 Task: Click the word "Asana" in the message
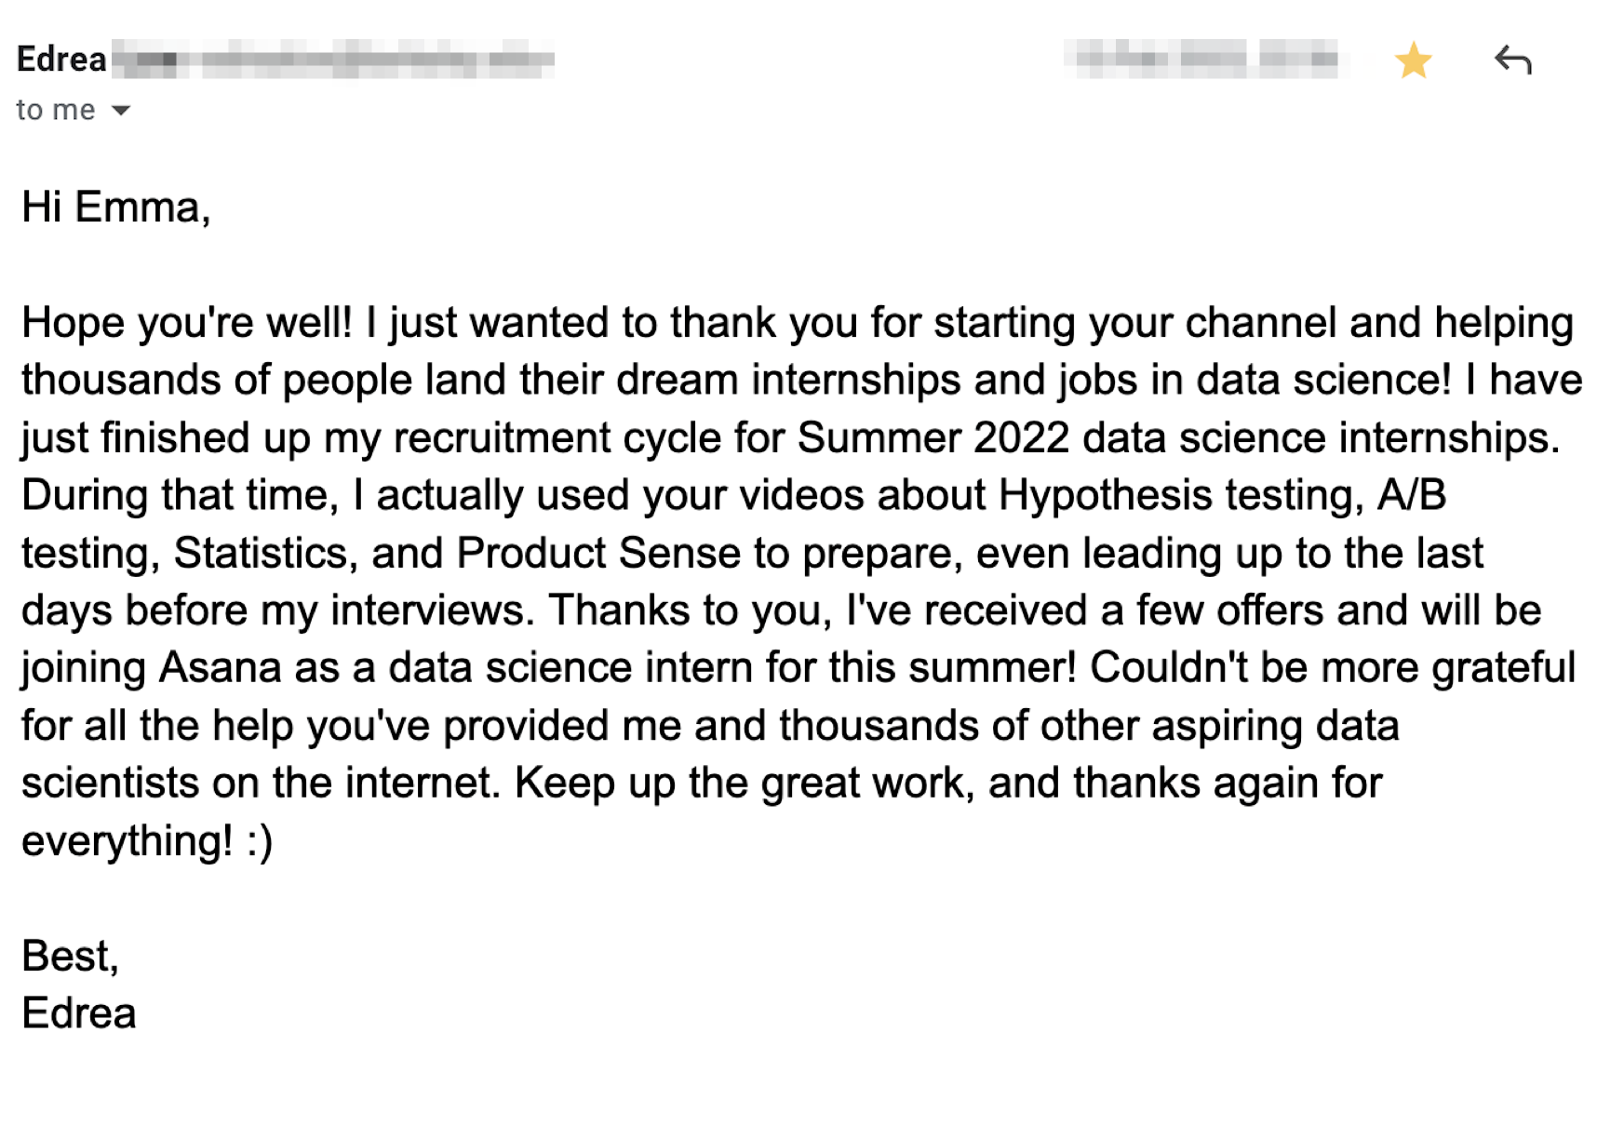point(220,667)
